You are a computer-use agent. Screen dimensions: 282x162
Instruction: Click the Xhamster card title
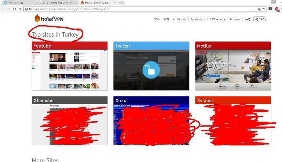click(44, 101)
